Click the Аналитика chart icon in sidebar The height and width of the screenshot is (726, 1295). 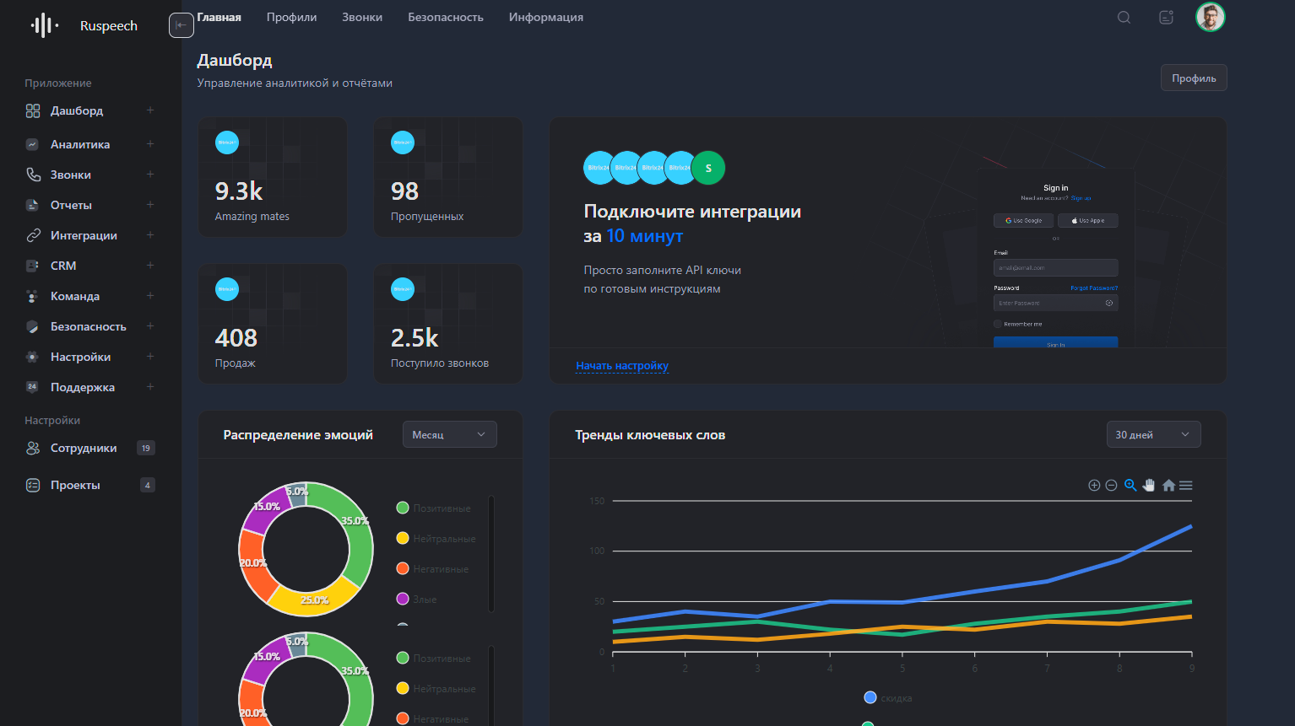point(32,144)
